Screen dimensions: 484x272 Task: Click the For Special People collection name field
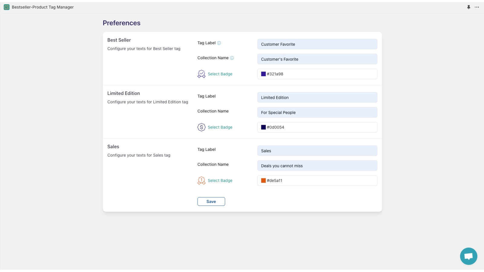click(317, 112)
